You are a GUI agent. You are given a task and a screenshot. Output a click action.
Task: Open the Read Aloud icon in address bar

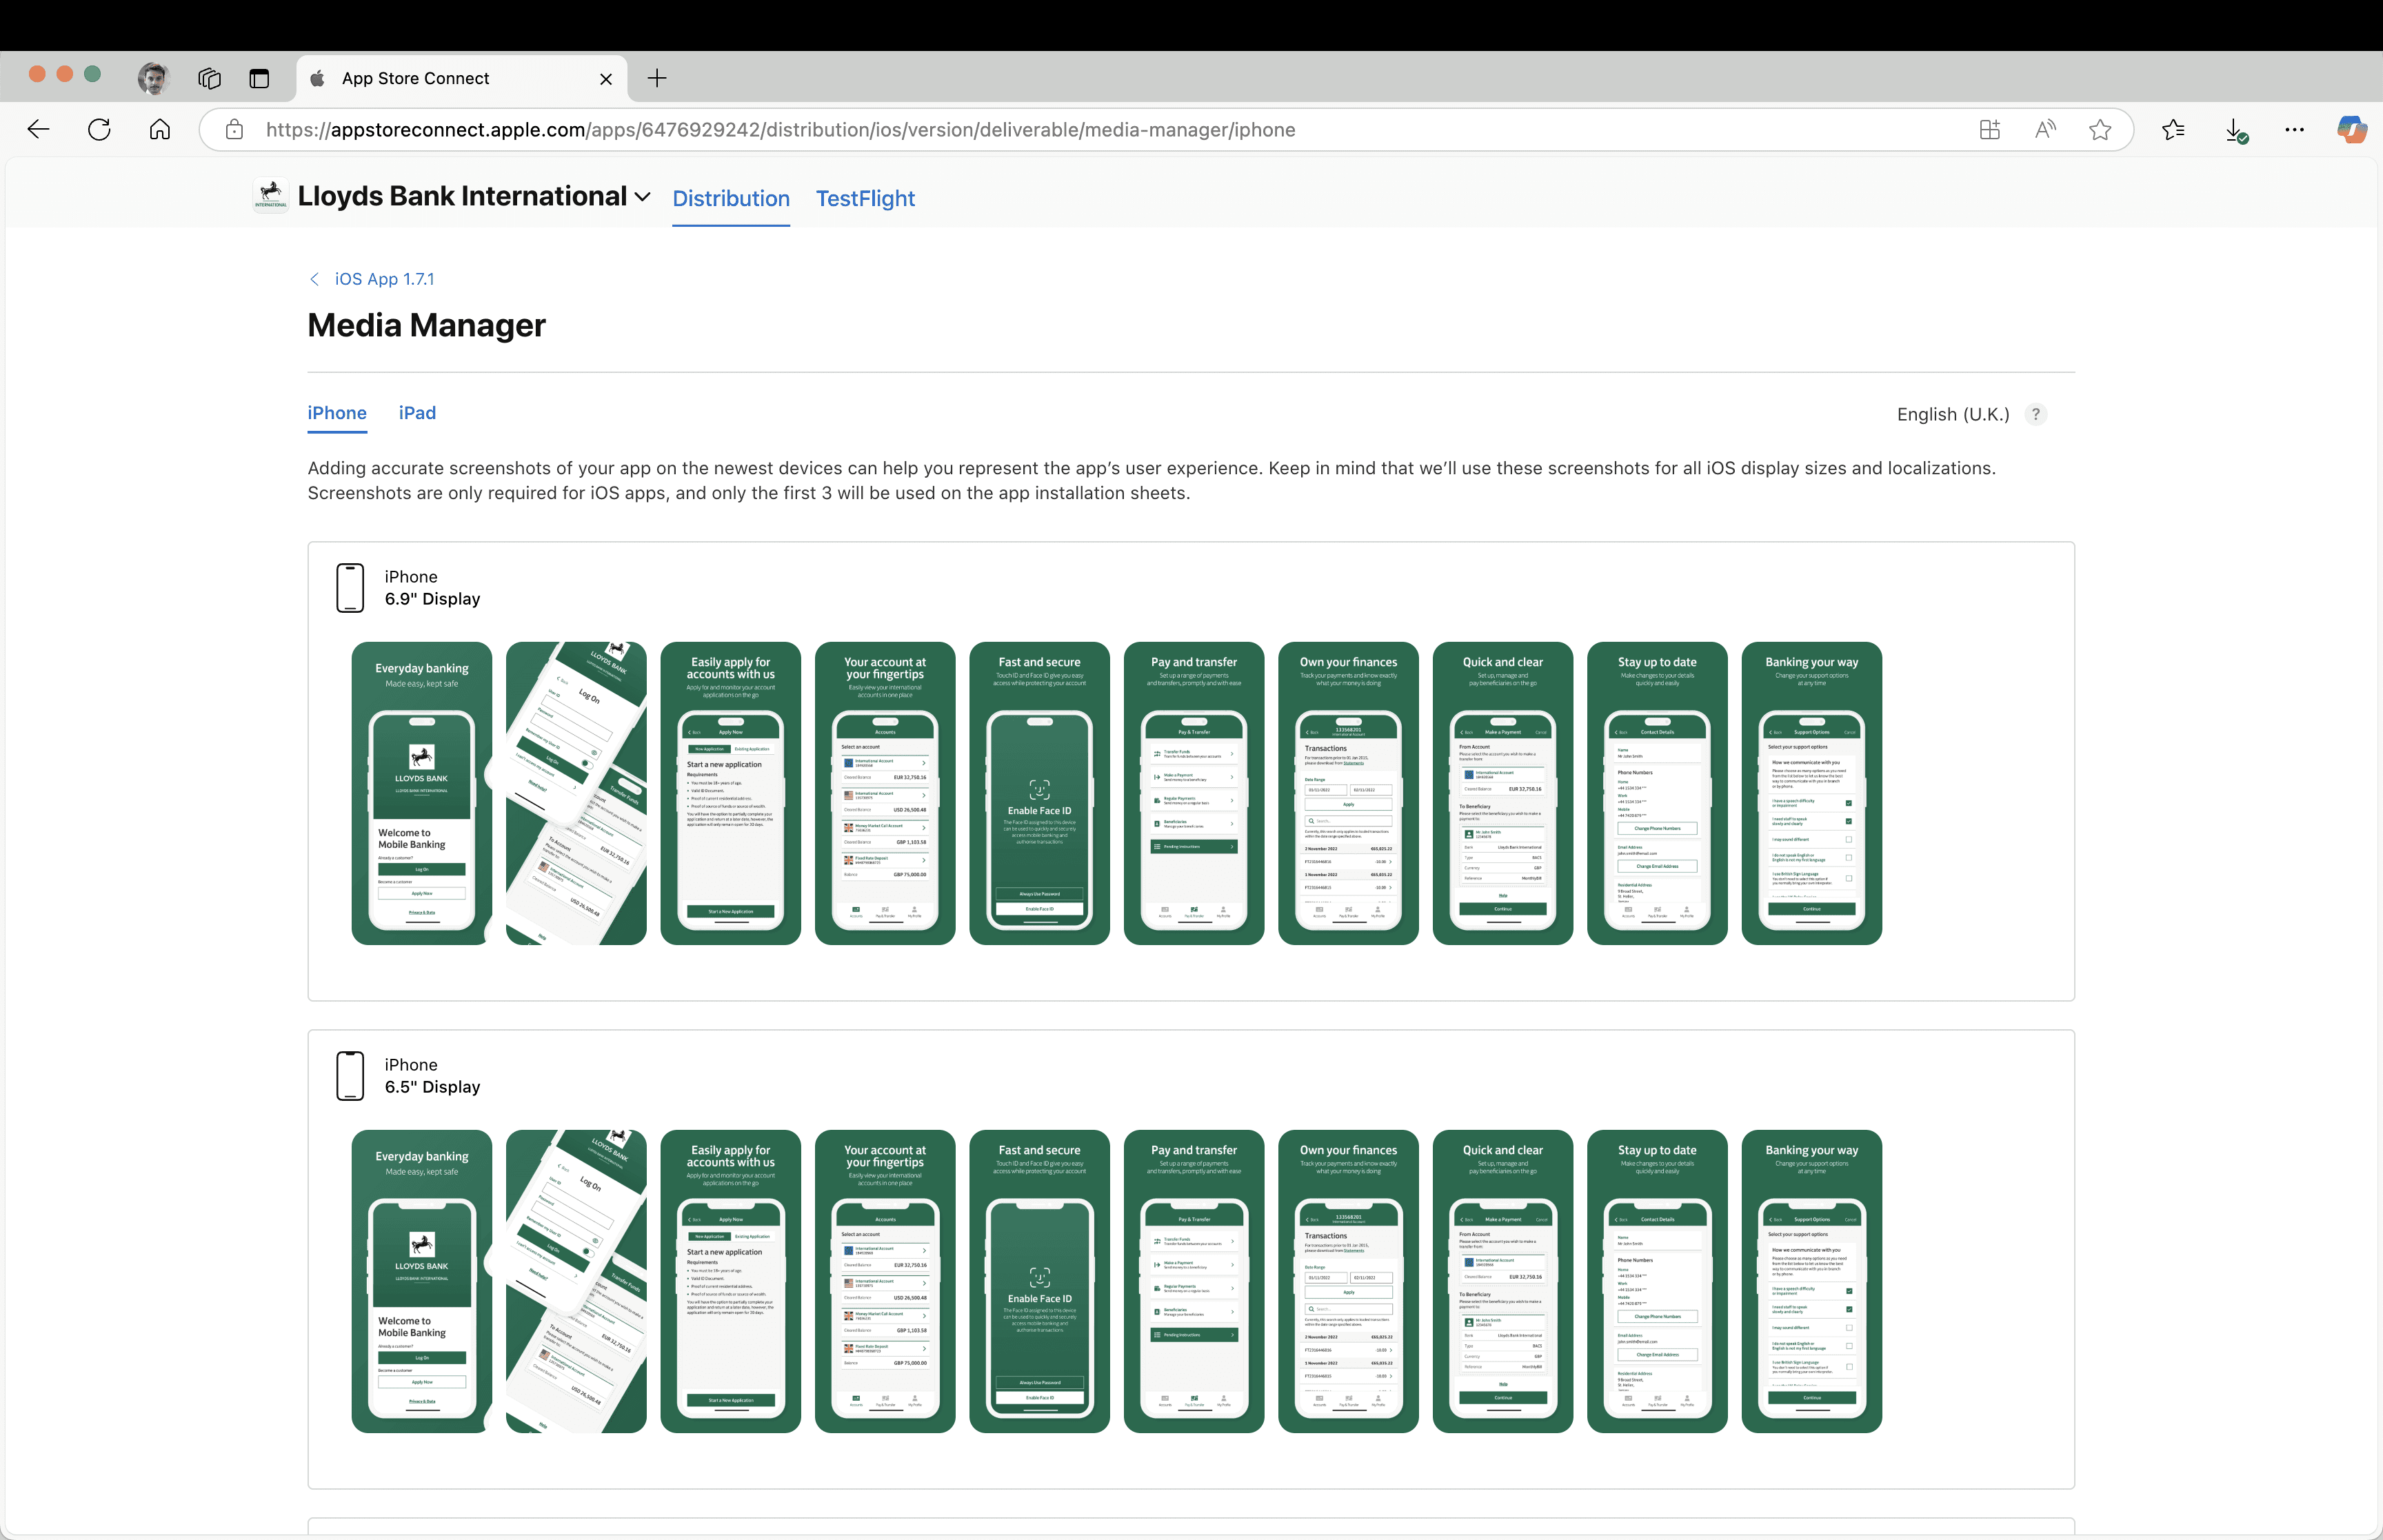pyautogui.click(x=2045, y=129)
